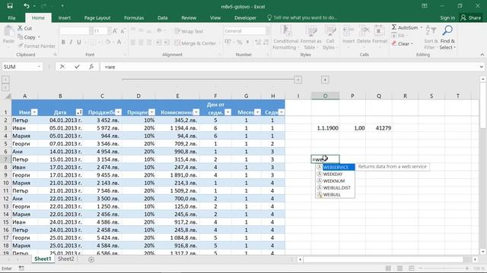Click the Format cells icon
487x273 pixels.
tap(379, 31)
